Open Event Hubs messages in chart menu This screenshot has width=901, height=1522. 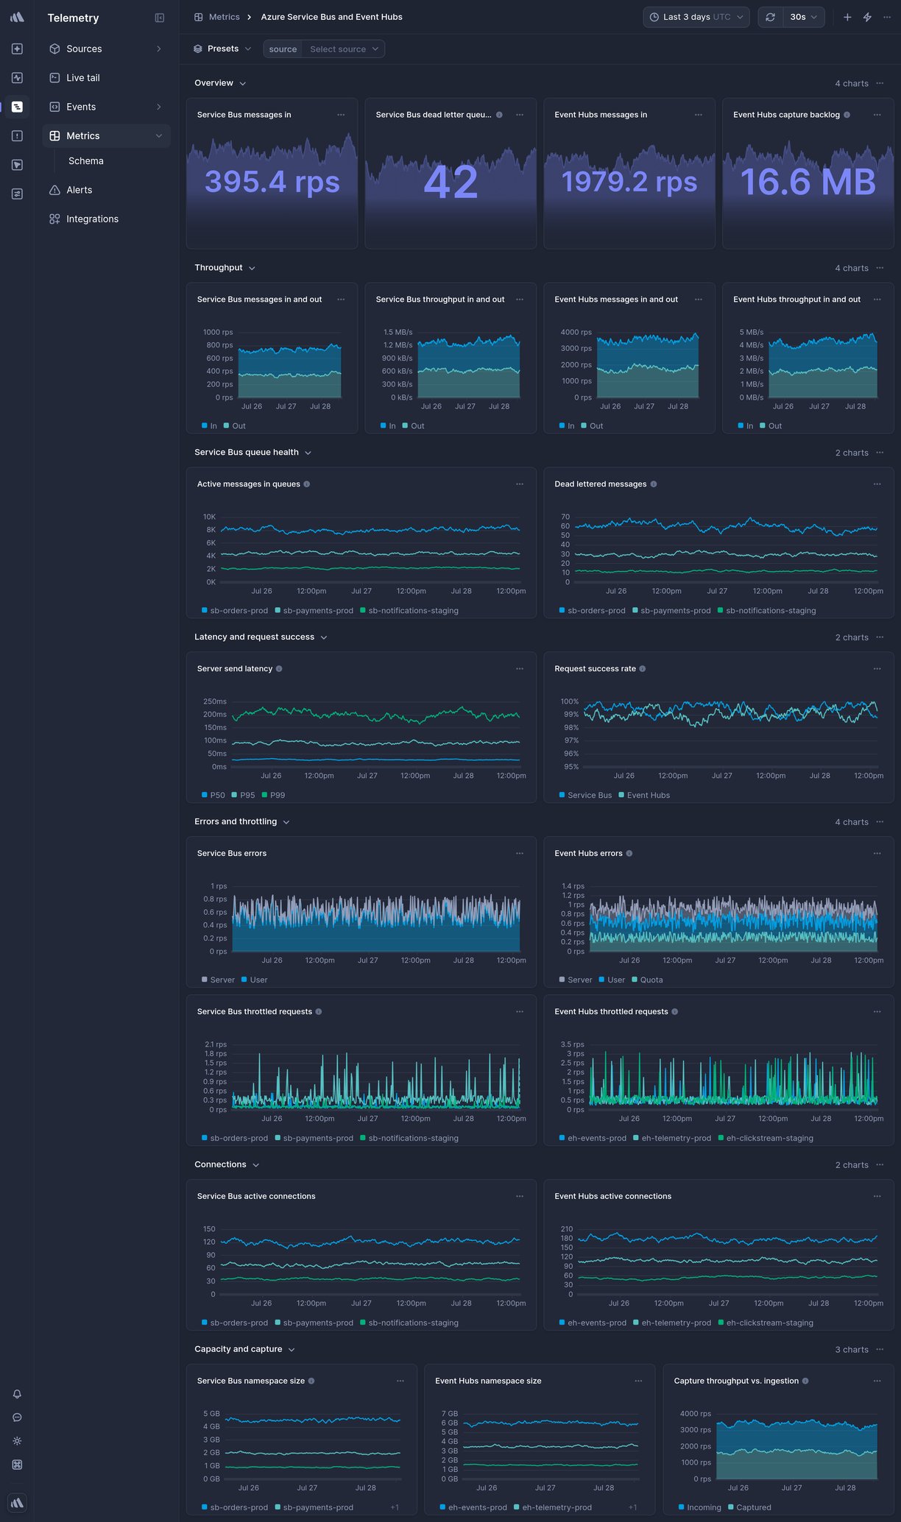pos(699,115)
